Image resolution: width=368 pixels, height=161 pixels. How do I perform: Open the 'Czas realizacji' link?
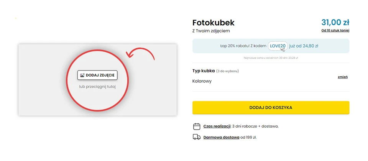pos(217,126)
